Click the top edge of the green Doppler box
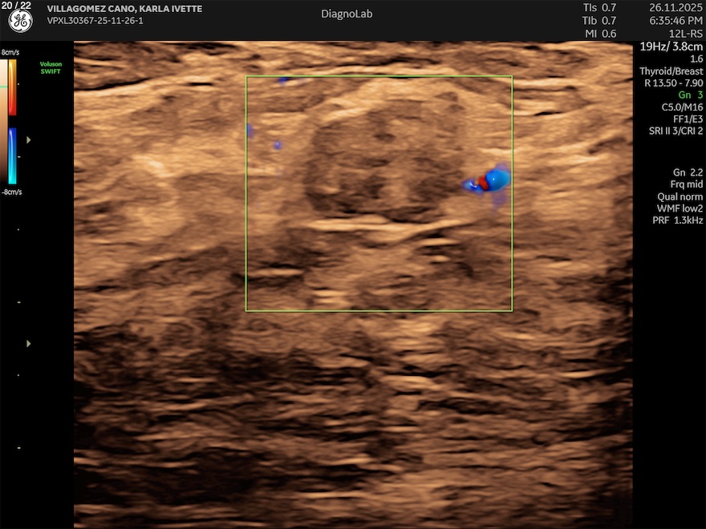 coord(379,76)
